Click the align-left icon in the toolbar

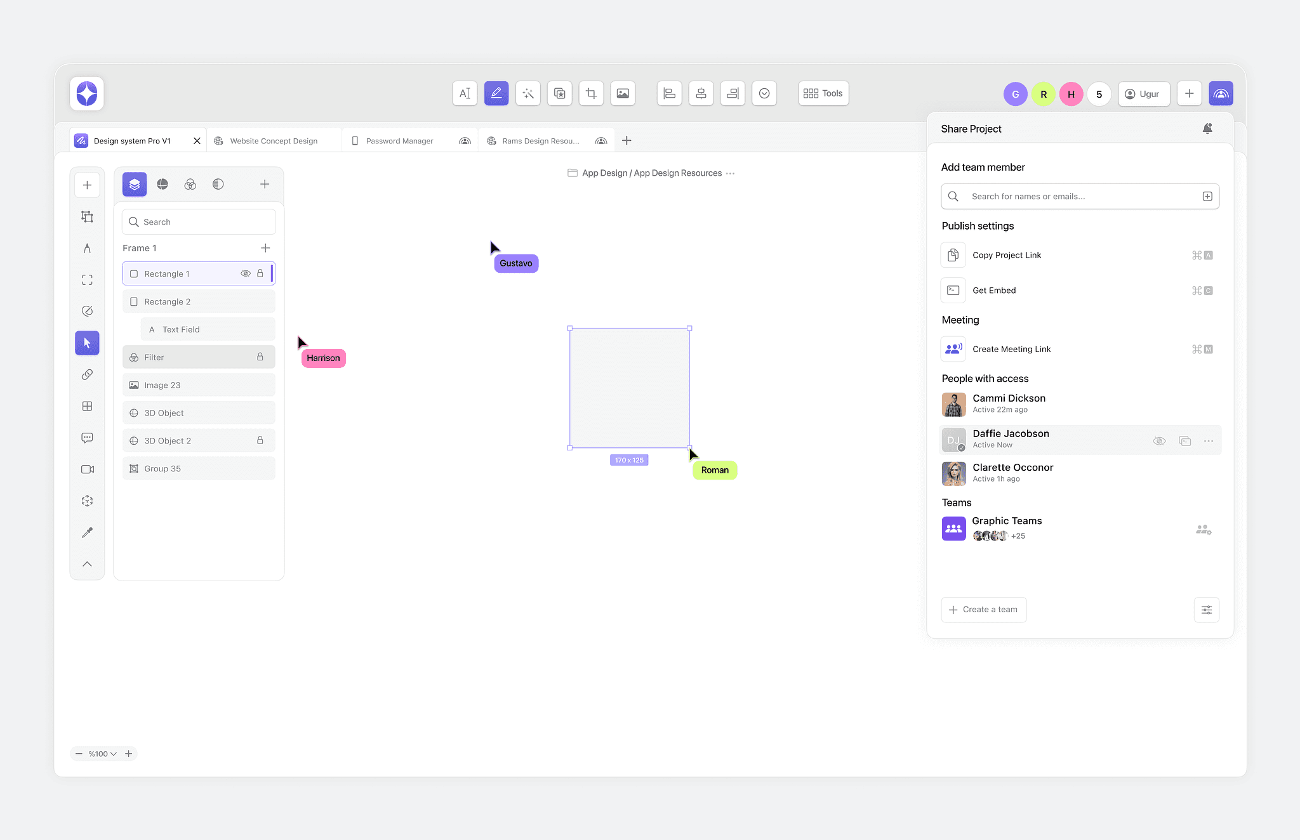pyautogui.click(x=669, y=93)
